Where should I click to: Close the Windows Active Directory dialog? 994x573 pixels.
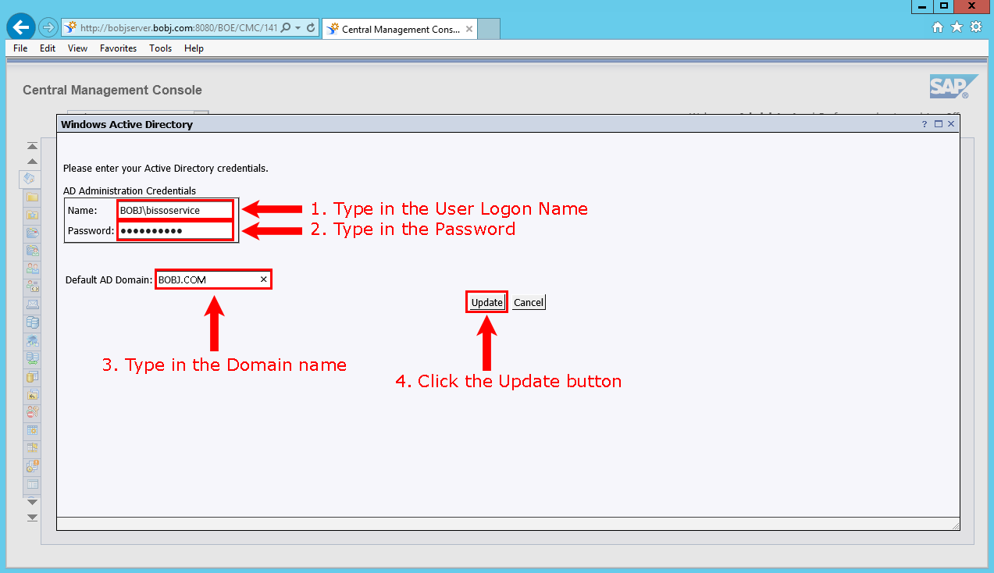951,123
